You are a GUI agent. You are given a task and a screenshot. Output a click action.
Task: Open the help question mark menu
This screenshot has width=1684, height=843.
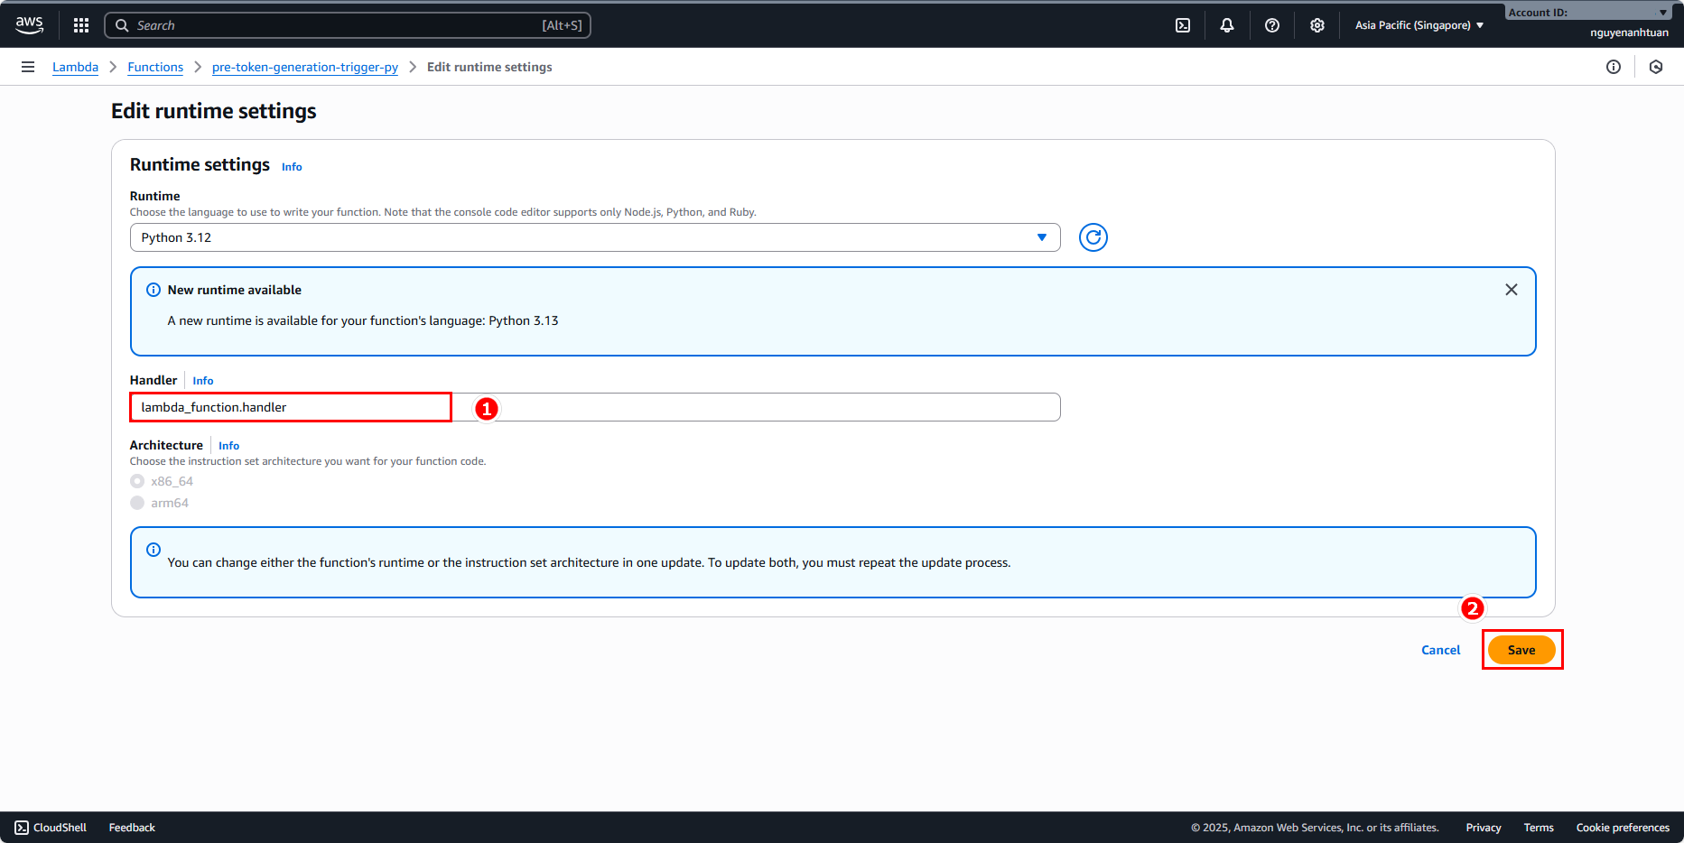pos(1271,25)
